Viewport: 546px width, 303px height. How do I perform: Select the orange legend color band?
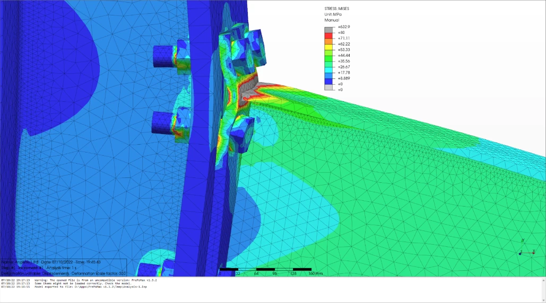coord(329,41)
